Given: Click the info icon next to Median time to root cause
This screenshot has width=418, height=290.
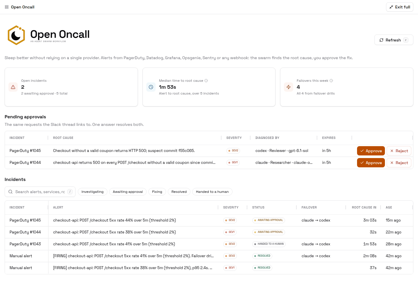Looking at the screenshot, I should coord(206,81).
